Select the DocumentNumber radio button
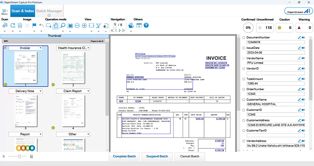The height and width of the screenshot is (166, 314). tap(244, 37)
